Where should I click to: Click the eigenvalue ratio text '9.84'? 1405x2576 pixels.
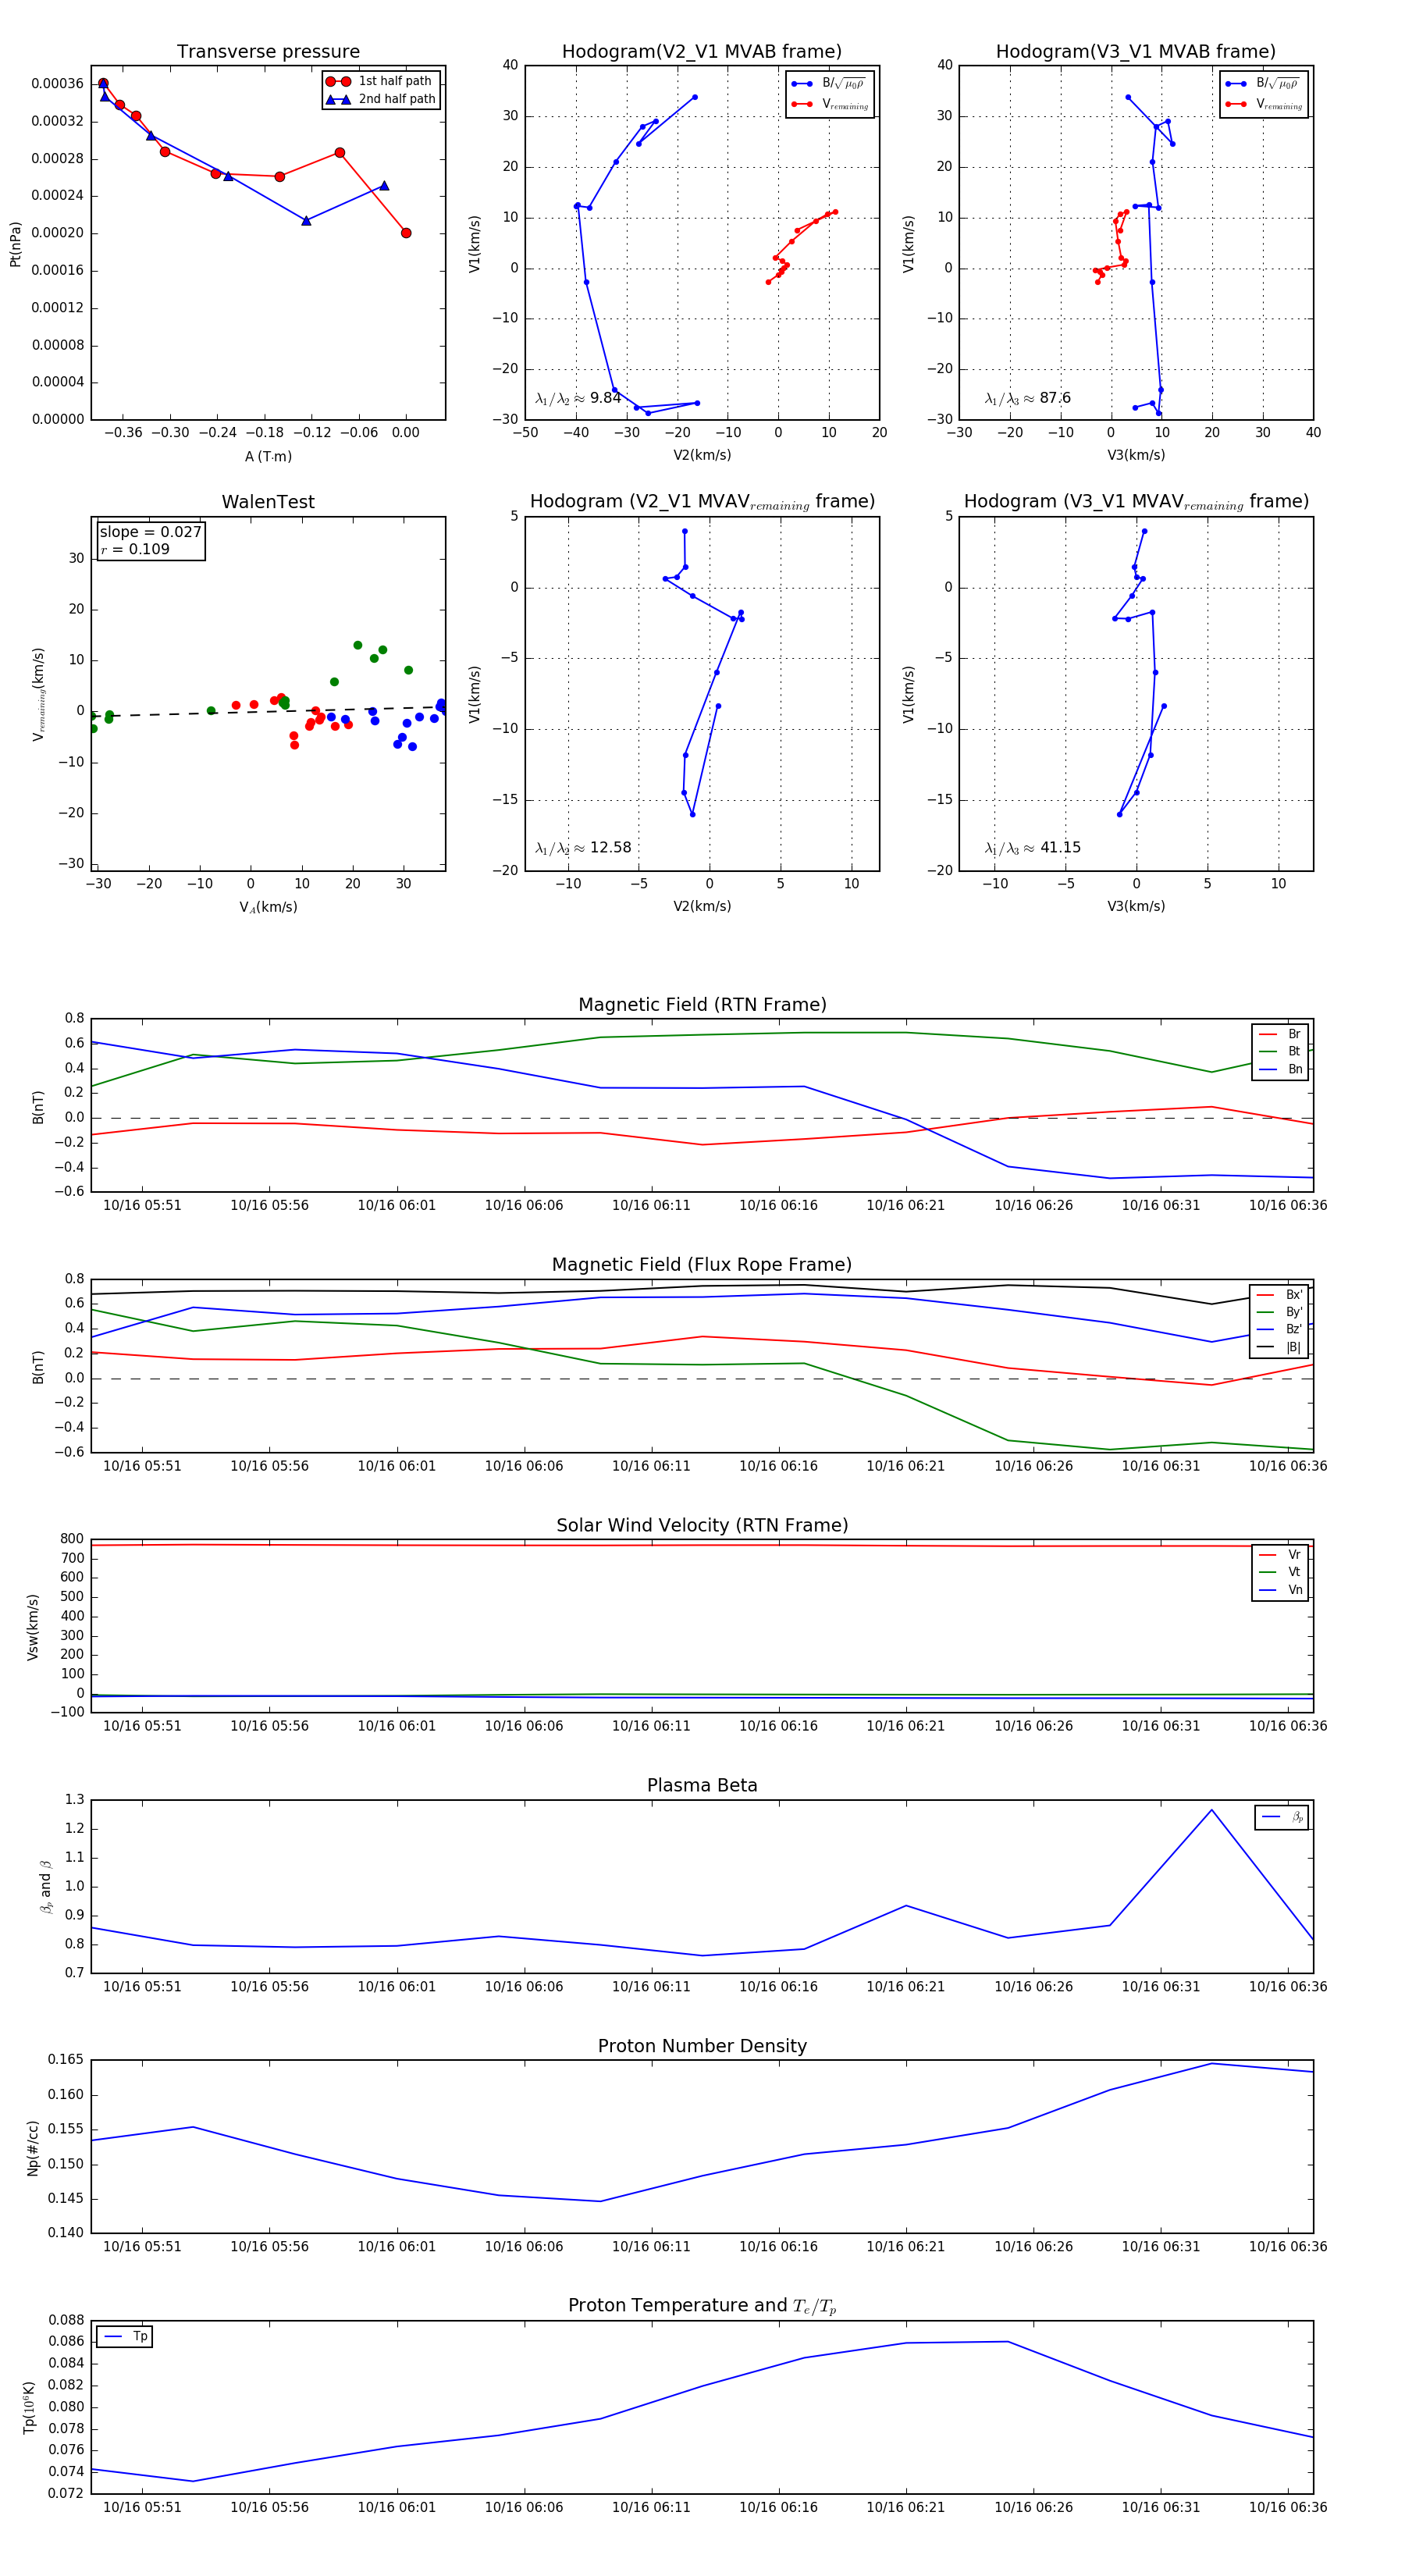click(x=606, y=398)
